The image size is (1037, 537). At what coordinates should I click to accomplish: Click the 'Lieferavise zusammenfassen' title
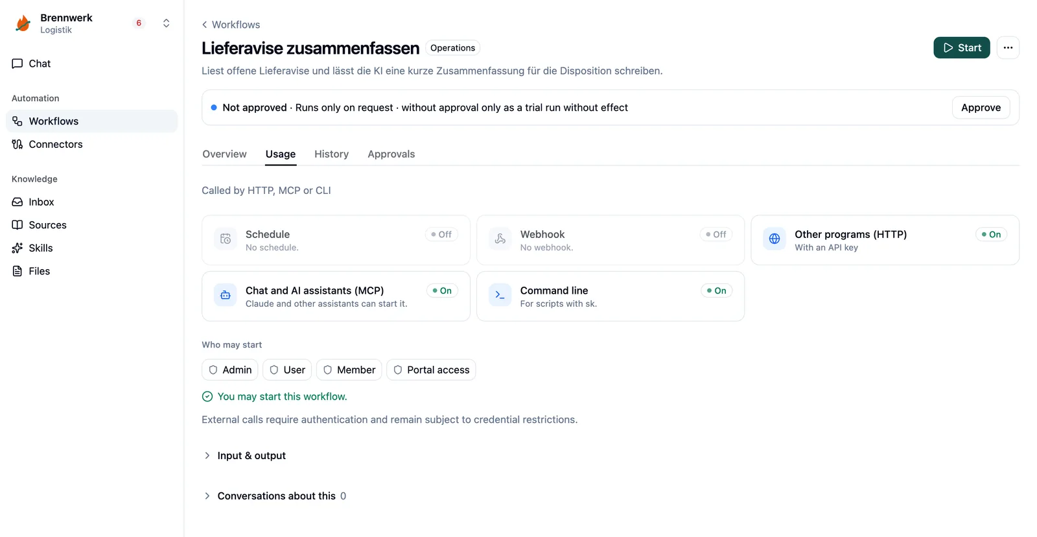pos(310,48)
